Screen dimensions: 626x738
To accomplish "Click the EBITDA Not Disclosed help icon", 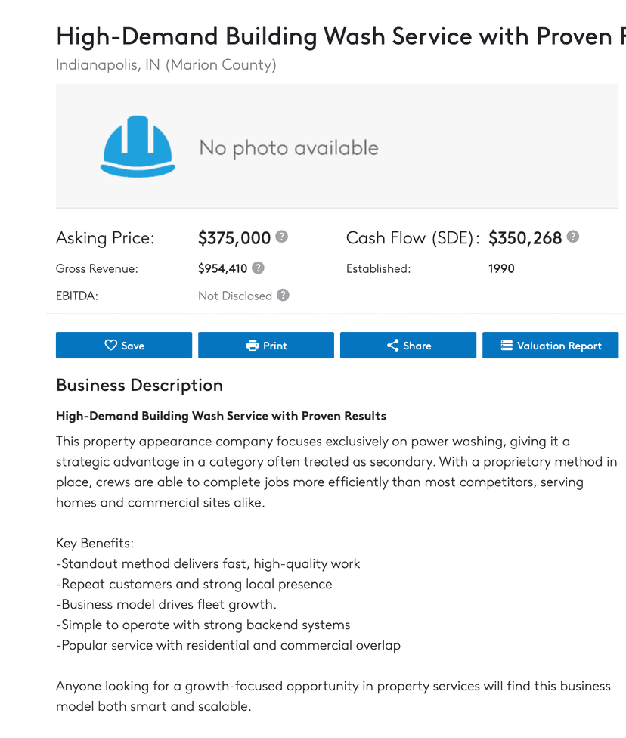I will (x=283, y=296).
